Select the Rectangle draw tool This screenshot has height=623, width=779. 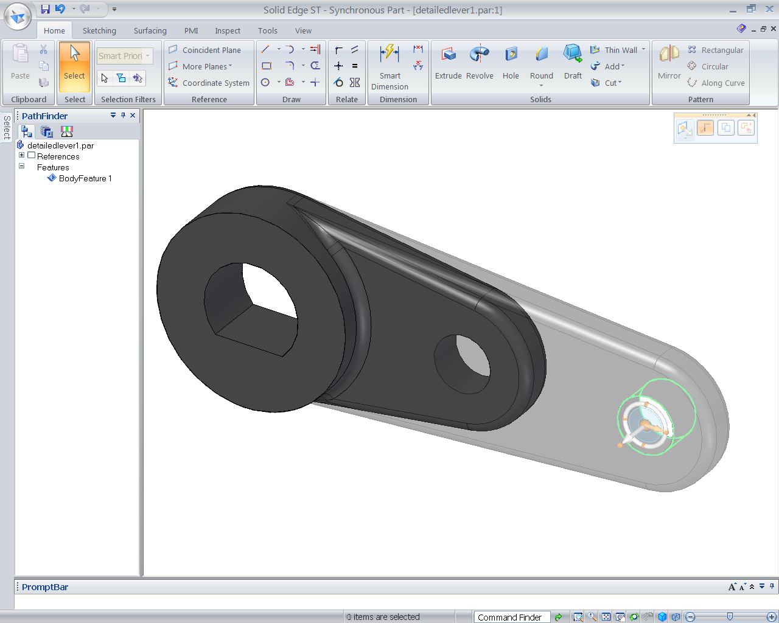[x=266, y=66]
